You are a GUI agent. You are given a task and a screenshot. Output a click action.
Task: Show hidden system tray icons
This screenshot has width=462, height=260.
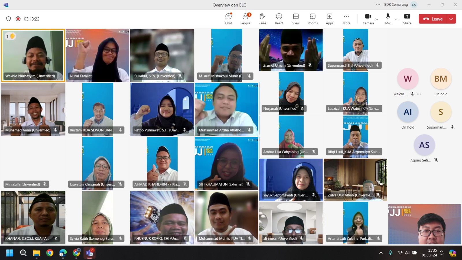(x=381, y=253)
